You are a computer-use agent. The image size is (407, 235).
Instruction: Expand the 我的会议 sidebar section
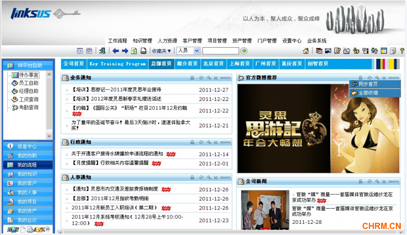pyautogui.click(x=28, y=220)
